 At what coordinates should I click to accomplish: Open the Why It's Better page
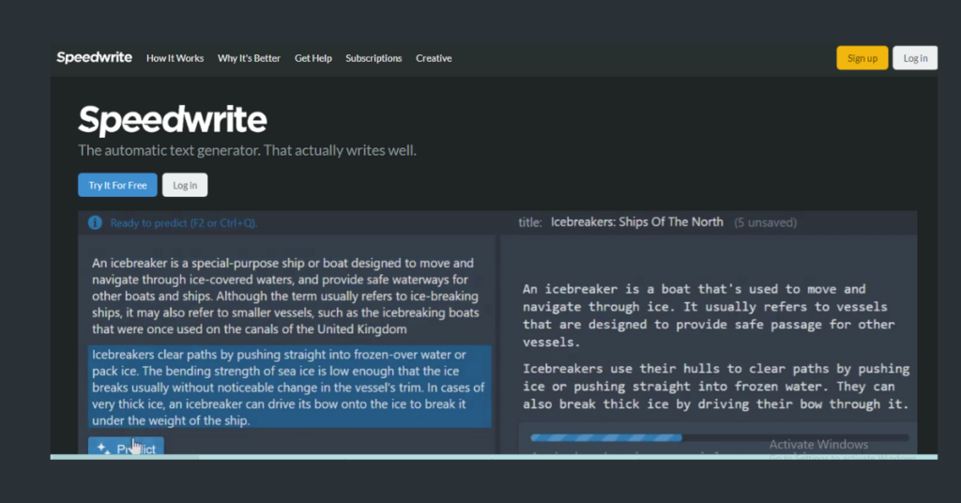(x=249, y=58)
